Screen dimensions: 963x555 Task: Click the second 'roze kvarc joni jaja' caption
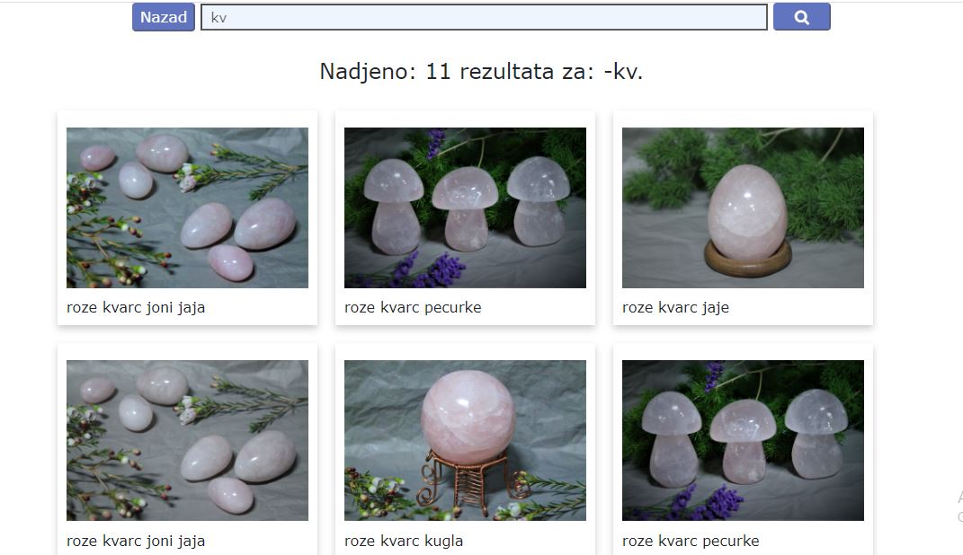136,541
